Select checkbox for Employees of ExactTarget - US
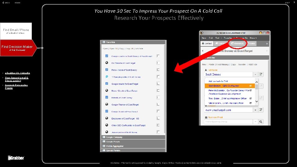This screenshot has height=167, width=297. tap(158, 118)
